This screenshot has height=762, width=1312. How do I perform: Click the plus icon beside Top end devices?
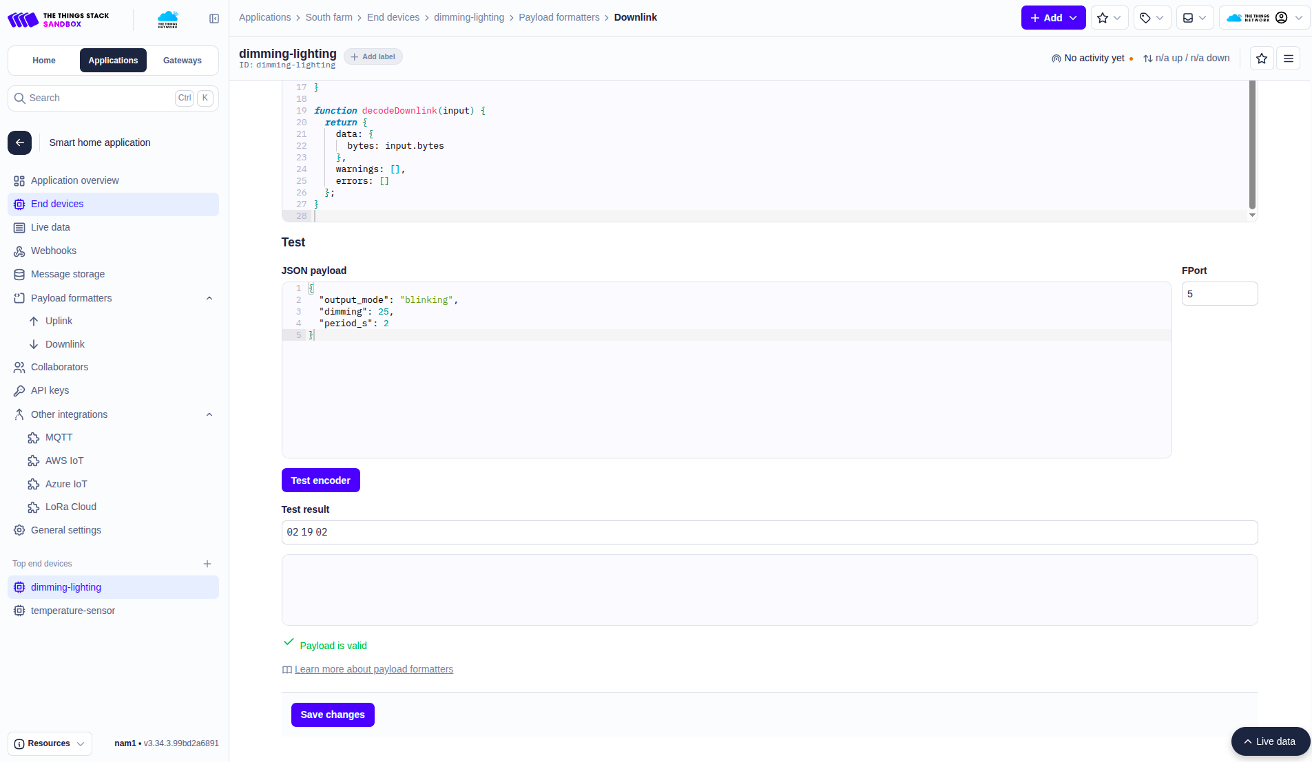(x=207, y=564)
